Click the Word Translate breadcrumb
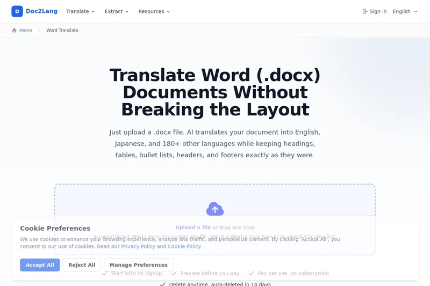The width and height of the screenshot is (430, 286). point(62,30)
